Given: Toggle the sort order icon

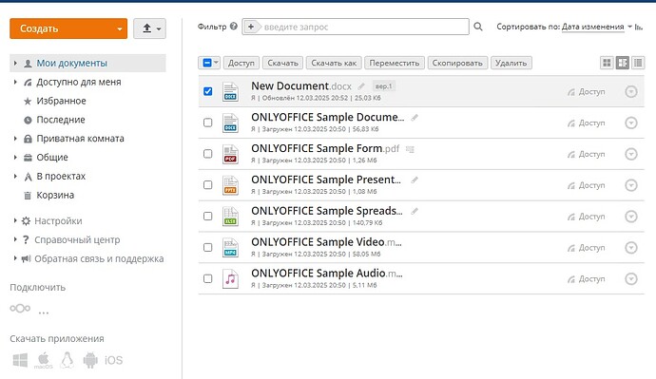Looking at the screenshot, I should coord(639,27).
